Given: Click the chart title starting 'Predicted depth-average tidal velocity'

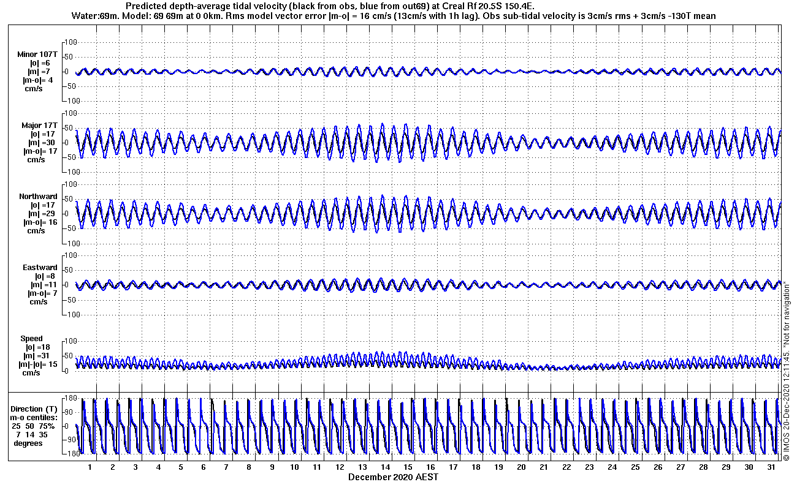Looking at the screenshot, I should tap(330, 6).
